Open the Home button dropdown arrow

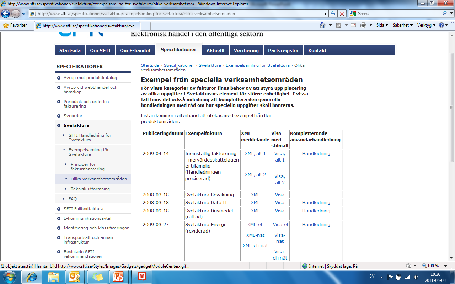coord(330,25)
